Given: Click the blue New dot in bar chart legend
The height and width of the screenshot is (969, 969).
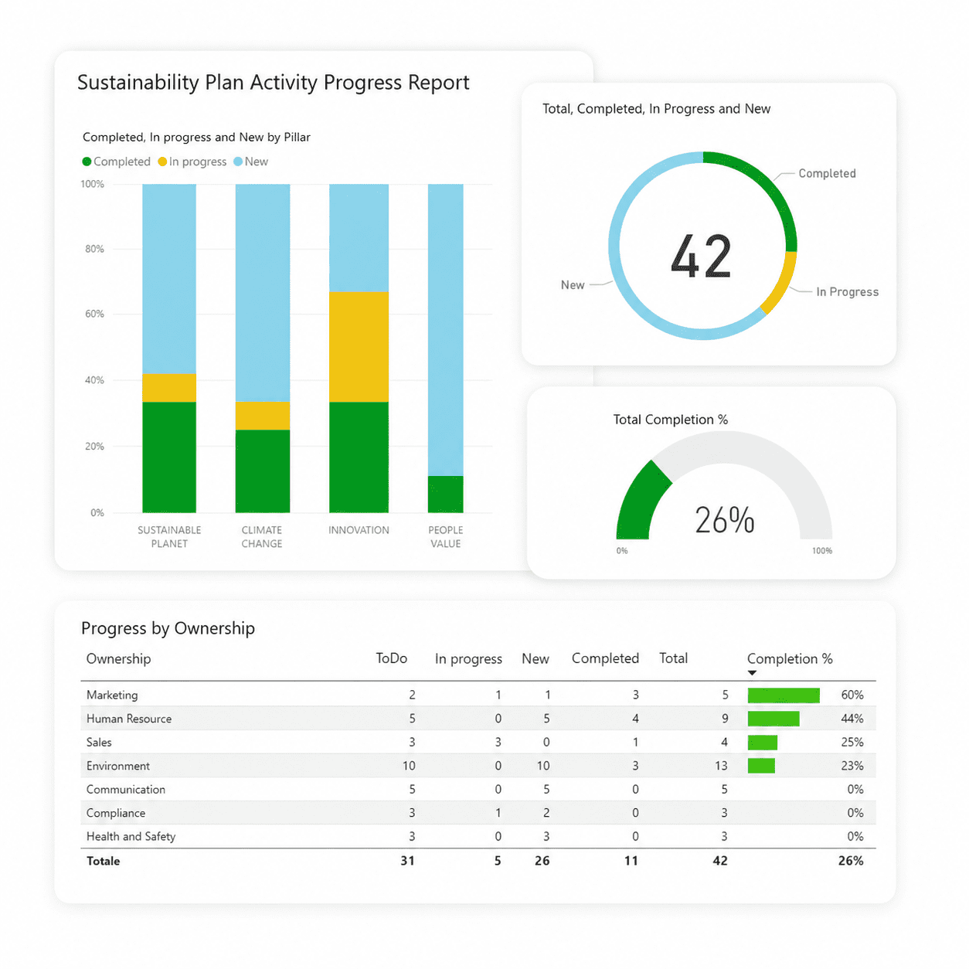Looking at the screenshot, I should click(238, 161).
